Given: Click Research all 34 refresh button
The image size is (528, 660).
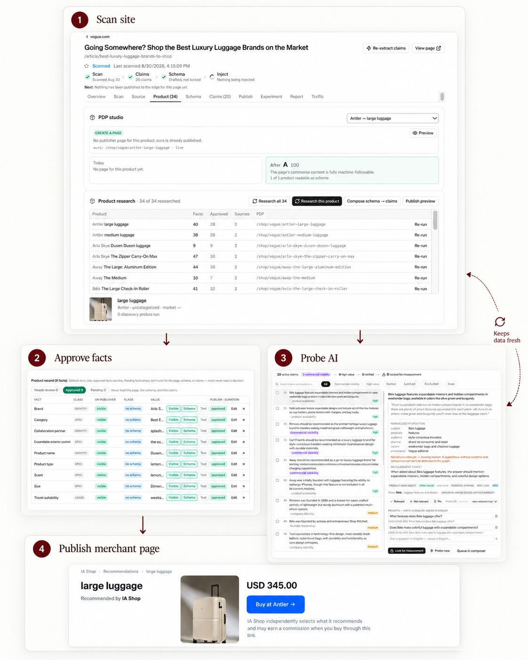Looking at the screenshot, I should pos(269,201).
